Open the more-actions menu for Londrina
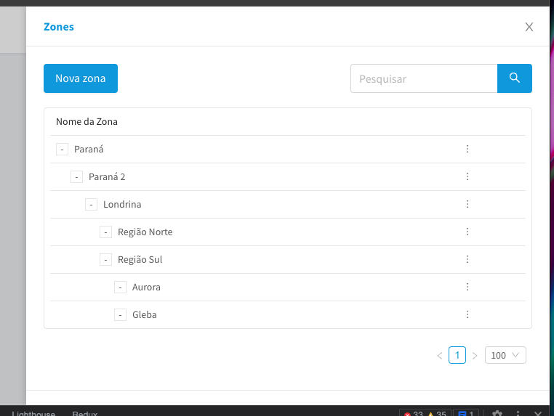Image resolution: width=554 pixels, height=416 pixels. point(467,204)
